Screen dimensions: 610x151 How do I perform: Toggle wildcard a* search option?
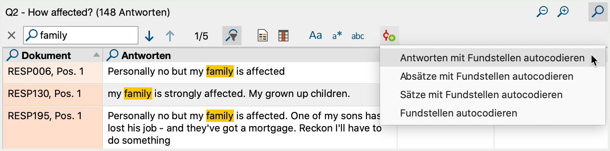337,36
